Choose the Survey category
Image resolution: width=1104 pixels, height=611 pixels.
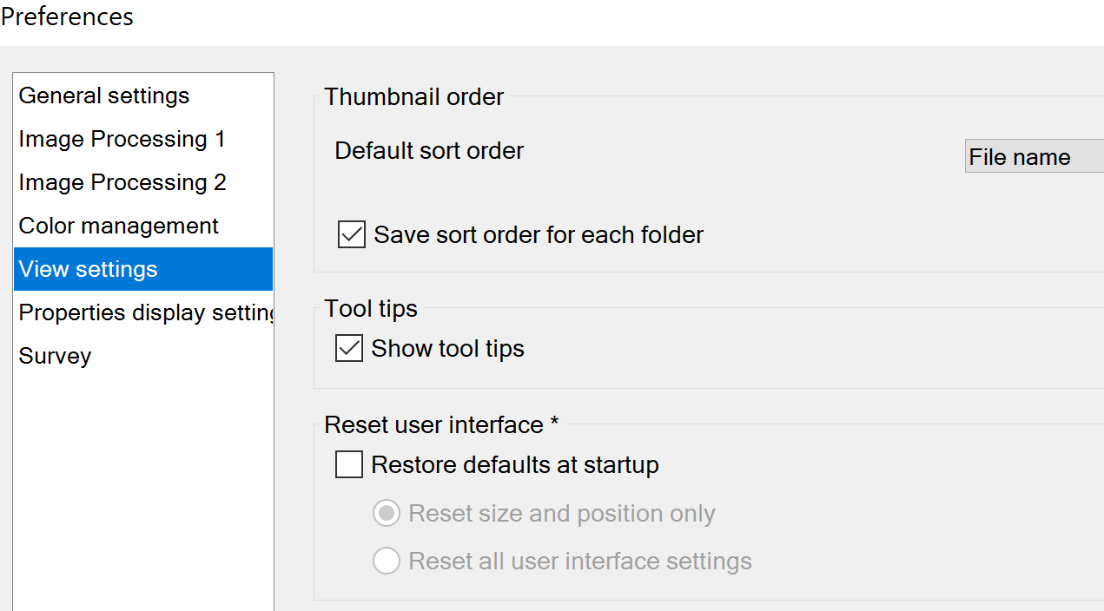point(55,356)
